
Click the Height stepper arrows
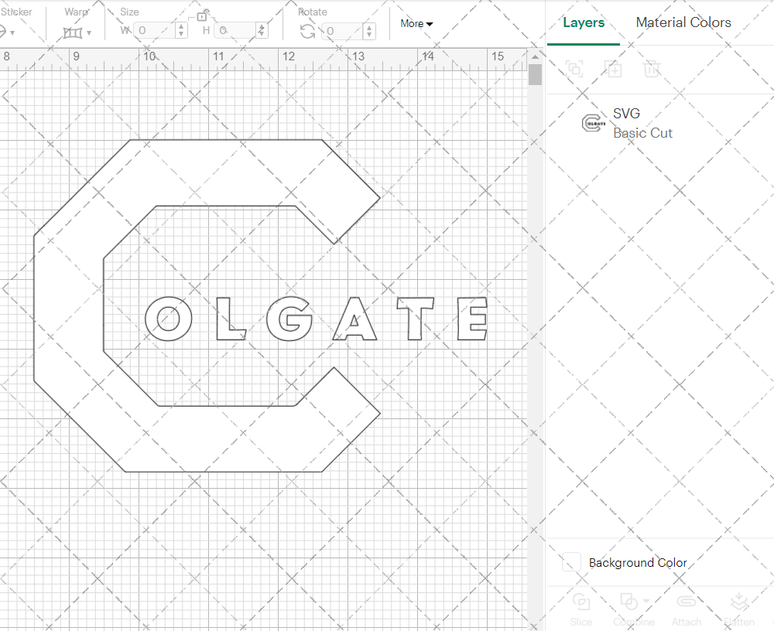262,31
